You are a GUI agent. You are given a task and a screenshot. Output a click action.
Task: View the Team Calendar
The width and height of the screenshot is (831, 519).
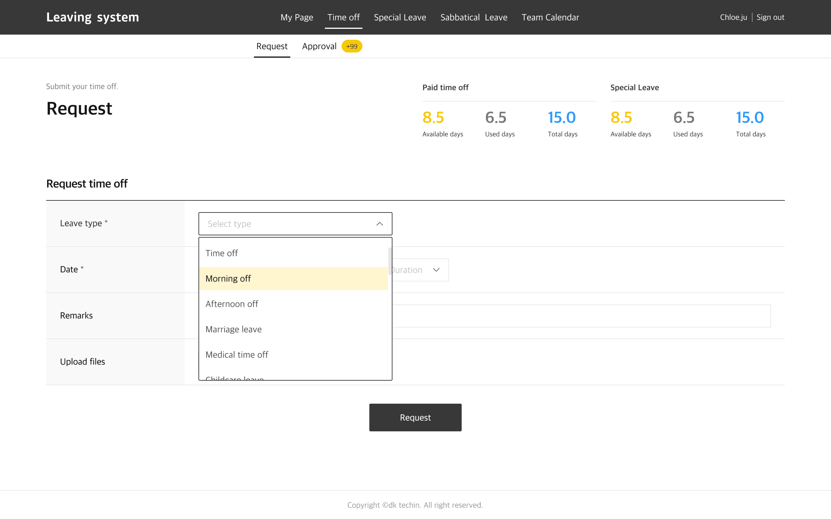pos(550,18)
